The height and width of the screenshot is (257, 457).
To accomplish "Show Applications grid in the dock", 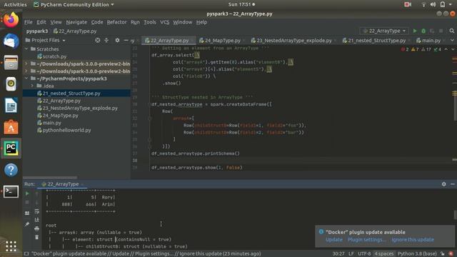I will 11,246.
